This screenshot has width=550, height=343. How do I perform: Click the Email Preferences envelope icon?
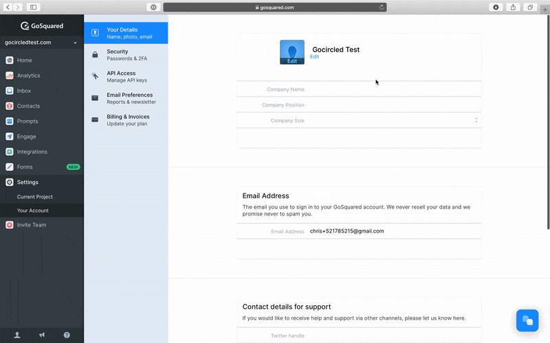pos(95,98)
